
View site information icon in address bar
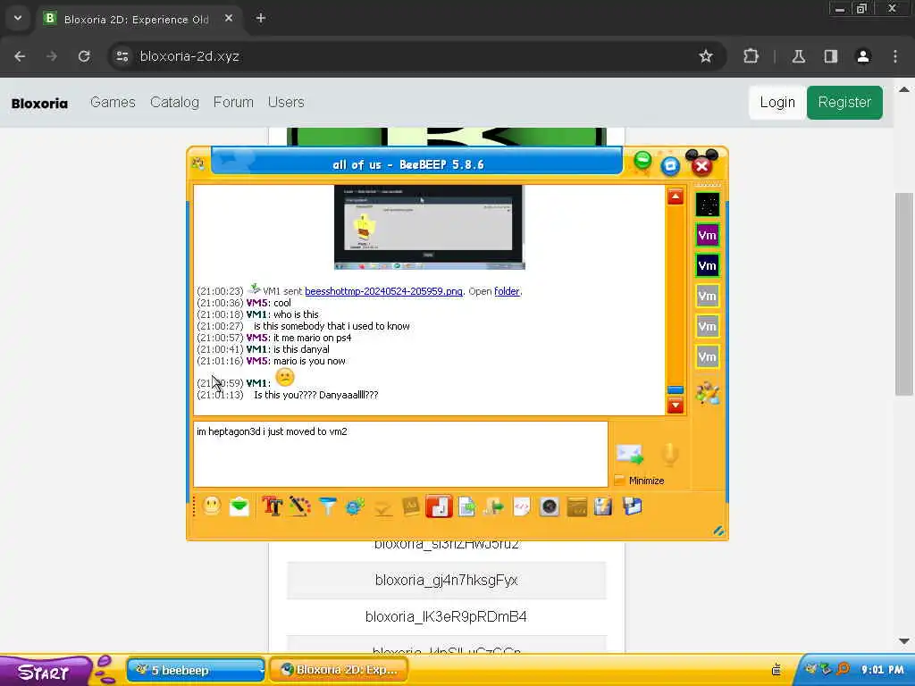point(122,56)
